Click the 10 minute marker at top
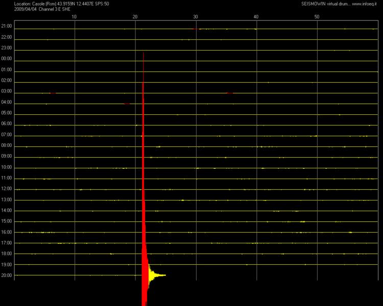383x306 pixels. coord(74,17)
